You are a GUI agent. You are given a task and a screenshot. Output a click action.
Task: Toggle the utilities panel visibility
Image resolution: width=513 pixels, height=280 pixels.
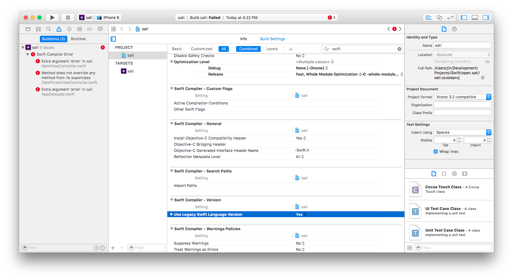pyautogui.click(x=486, y=18)
